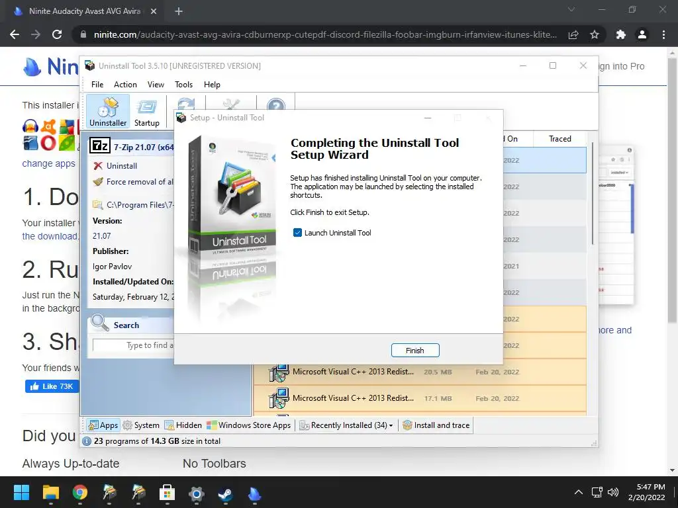Viewport: 678px width, 508px height.
Task: Click the info icon in status bar
Action: click(87, 441)
